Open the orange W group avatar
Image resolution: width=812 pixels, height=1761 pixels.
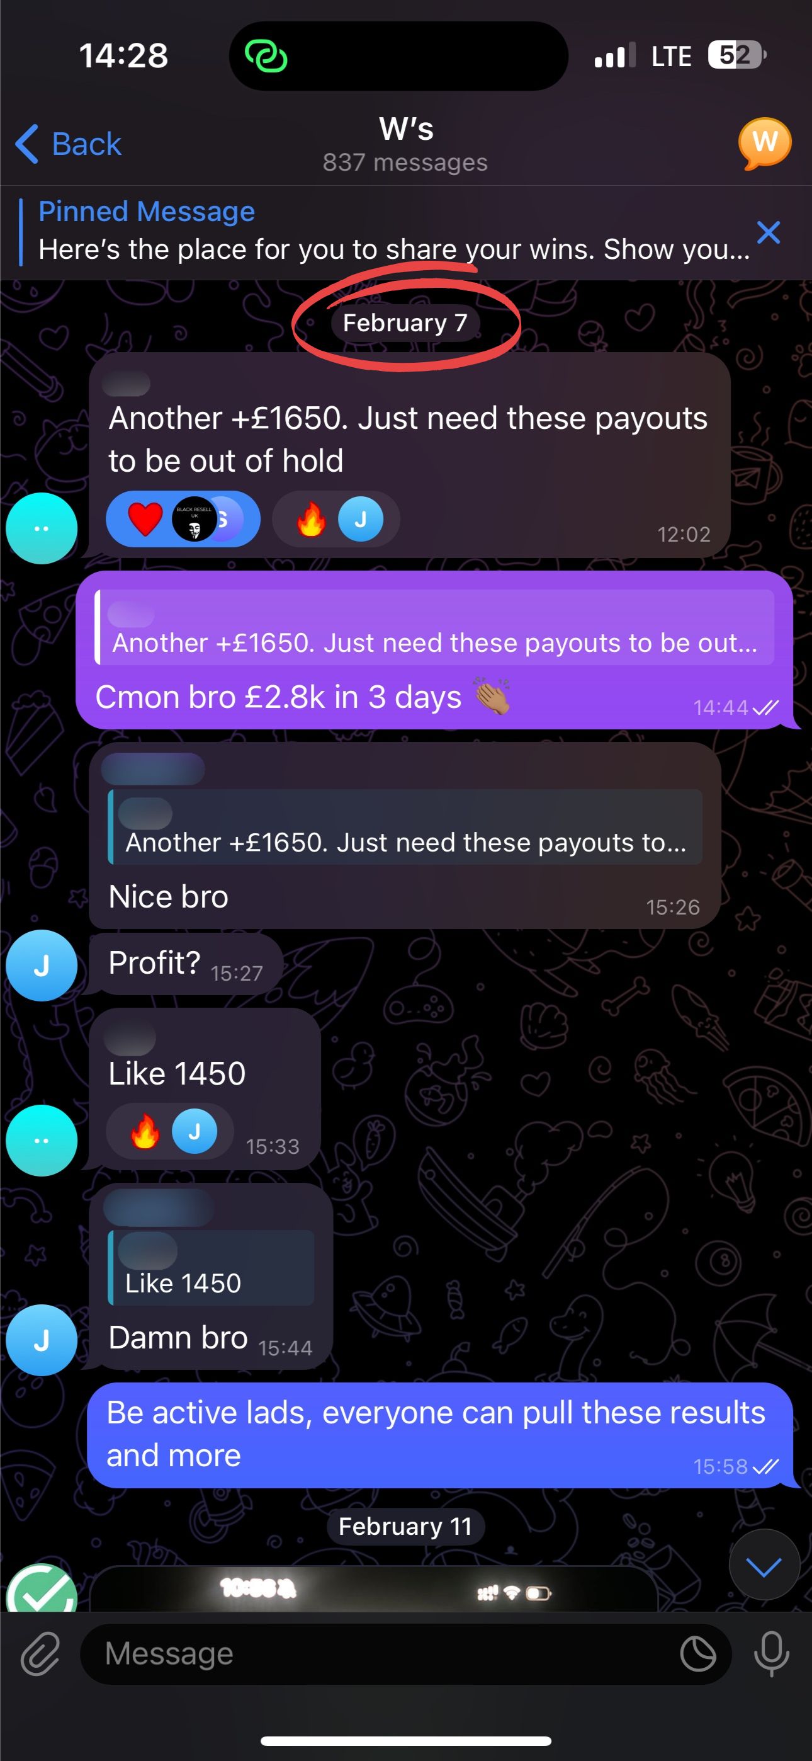point(764,144)
